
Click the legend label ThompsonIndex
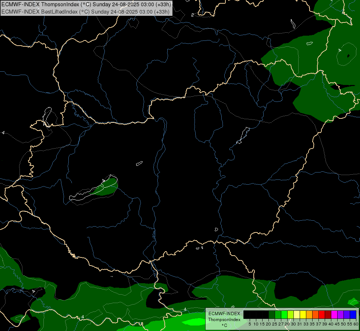point(224,320)
